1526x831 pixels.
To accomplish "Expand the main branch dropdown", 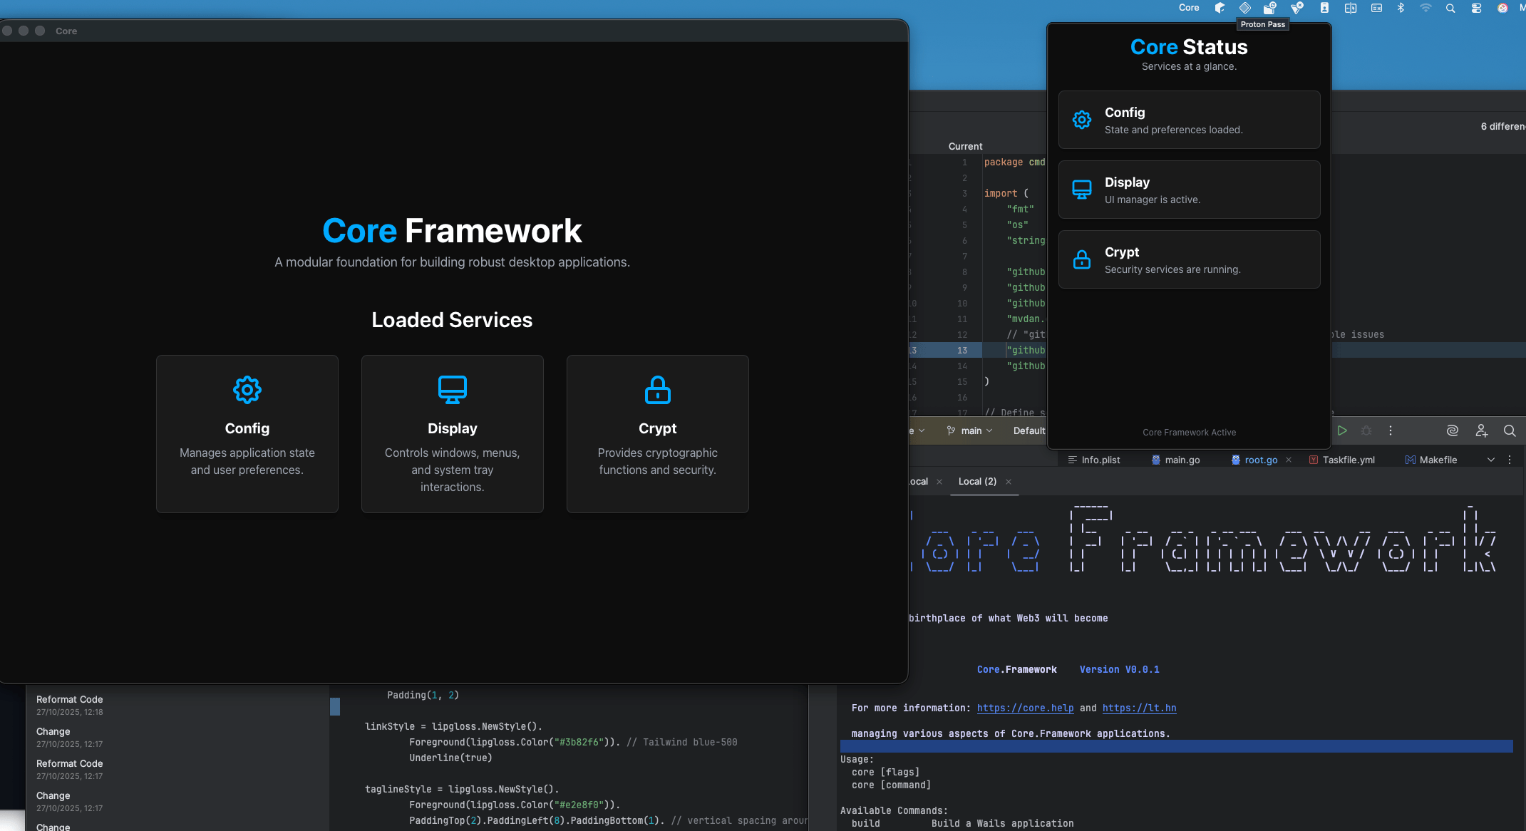I will pos(970,430).
